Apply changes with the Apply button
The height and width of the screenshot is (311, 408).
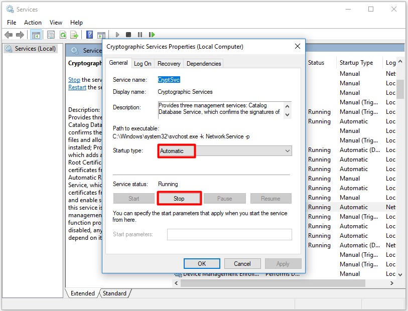tap(283, 263)
